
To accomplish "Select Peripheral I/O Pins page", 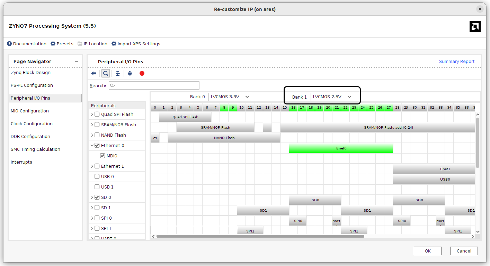I will pos(45,98).
